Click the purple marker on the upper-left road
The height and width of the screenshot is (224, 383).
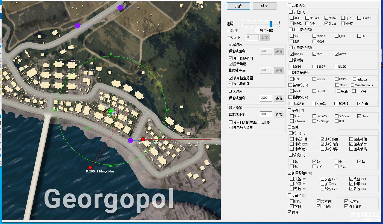78,26
